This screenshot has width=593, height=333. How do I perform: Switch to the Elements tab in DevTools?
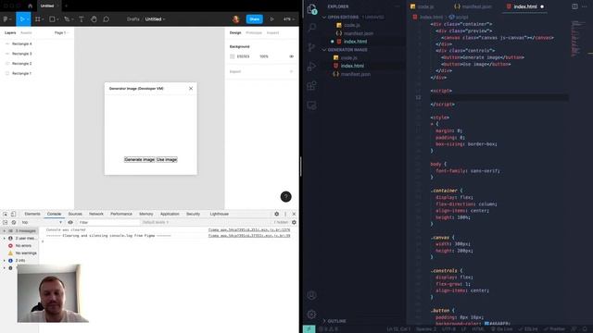32,214
